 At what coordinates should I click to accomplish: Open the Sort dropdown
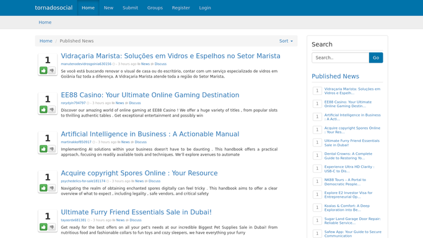point(286,41)
